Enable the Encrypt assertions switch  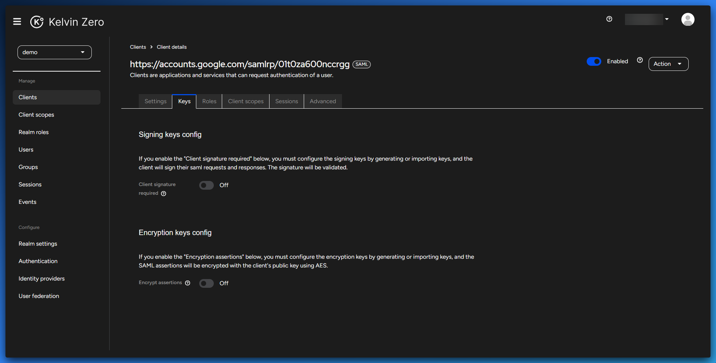pyautogui.click(x=206, y=283)
